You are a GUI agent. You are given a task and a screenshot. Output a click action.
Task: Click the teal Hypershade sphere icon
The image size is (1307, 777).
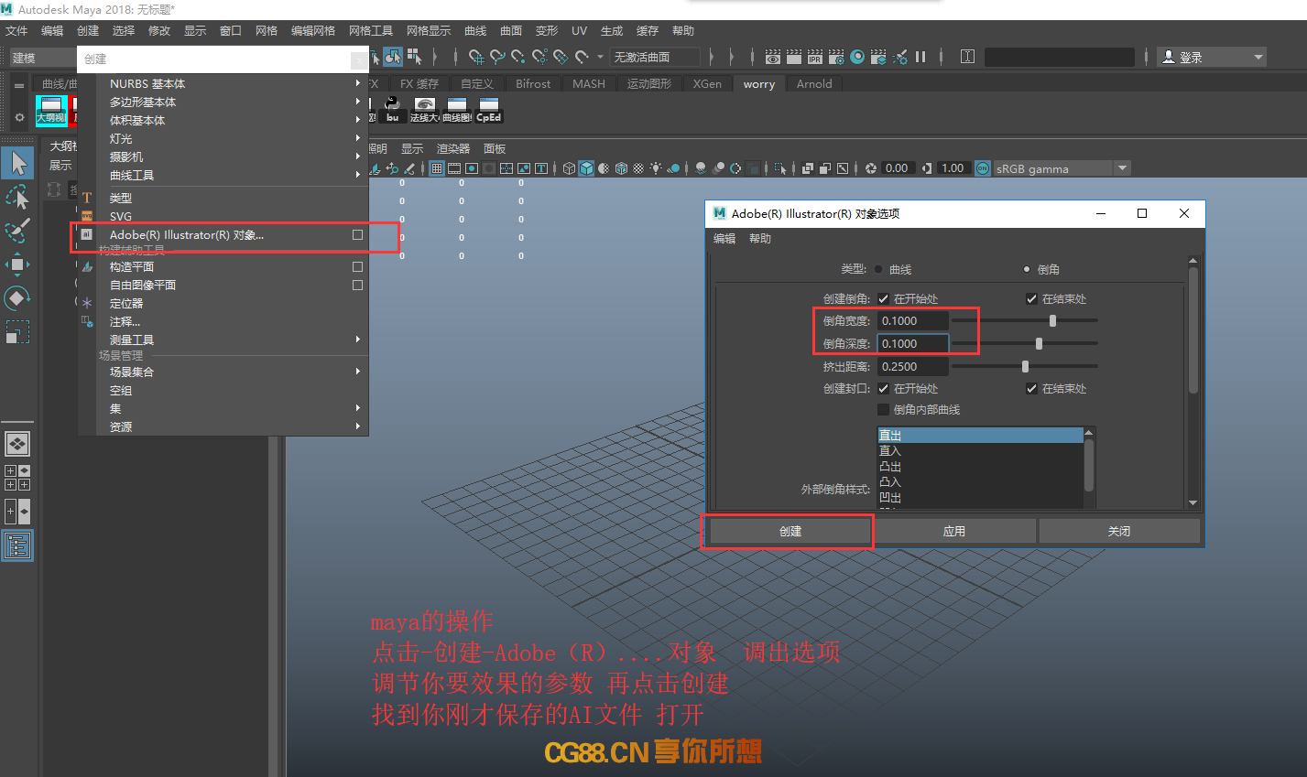(857, 57)
